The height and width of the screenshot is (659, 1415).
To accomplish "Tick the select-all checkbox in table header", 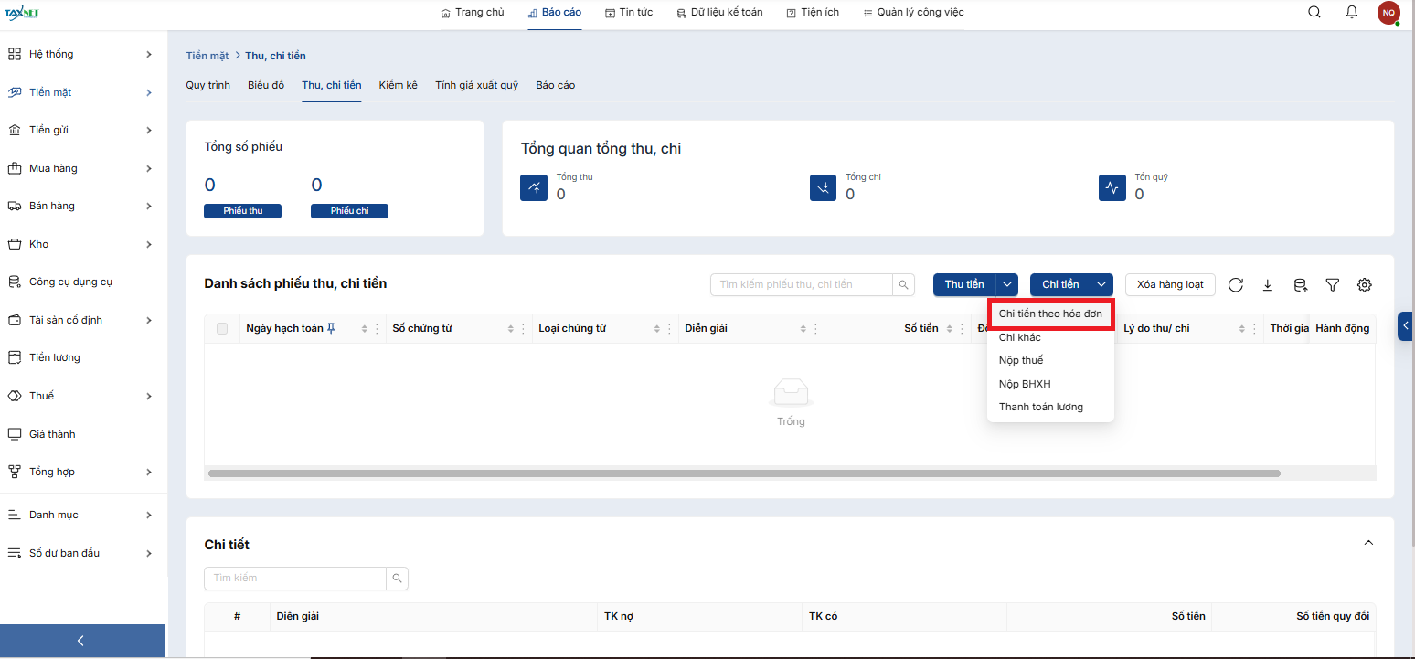I will coord(222,329).
